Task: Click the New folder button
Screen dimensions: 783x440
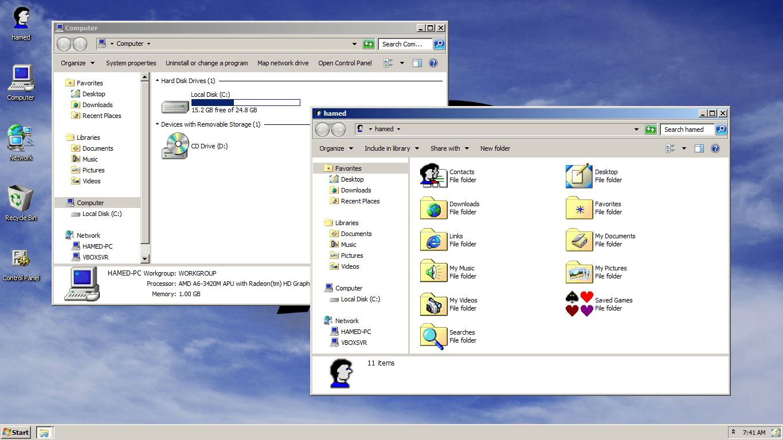Action: (x=495, y=148)
